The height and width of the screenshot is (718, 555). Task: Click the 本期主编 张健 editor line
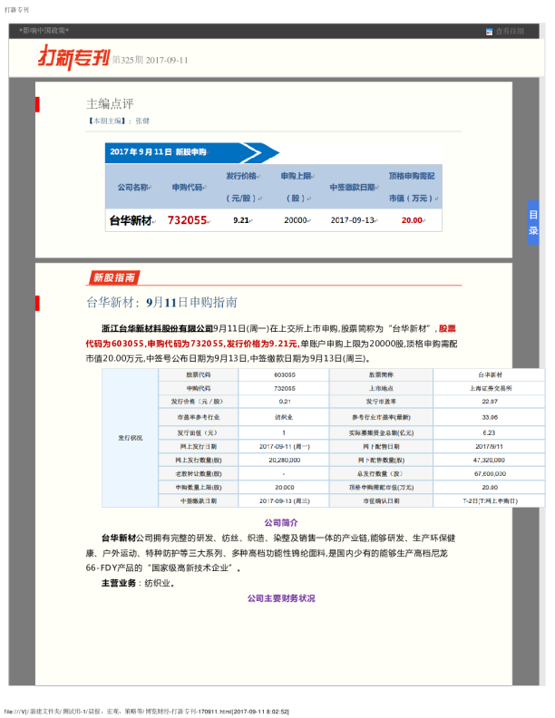pyautogui.click(x=118, y=121)
